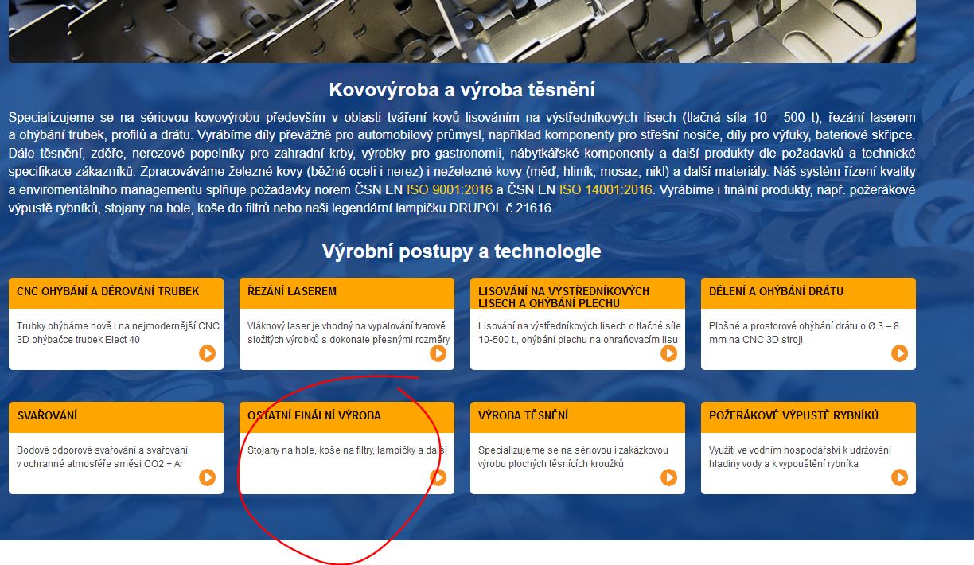Select the SVAŘOVÁNÍ card heading
The height and width of the screenshot is (565, 974).
pyautogui.click(x=47, y=415)
